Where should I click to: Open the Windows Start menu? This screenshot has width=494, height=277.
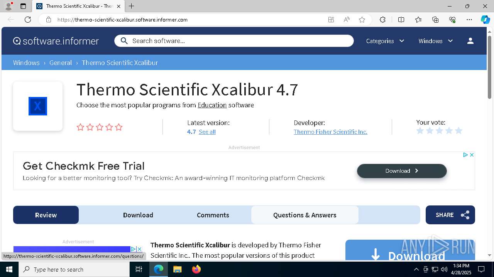9,269
